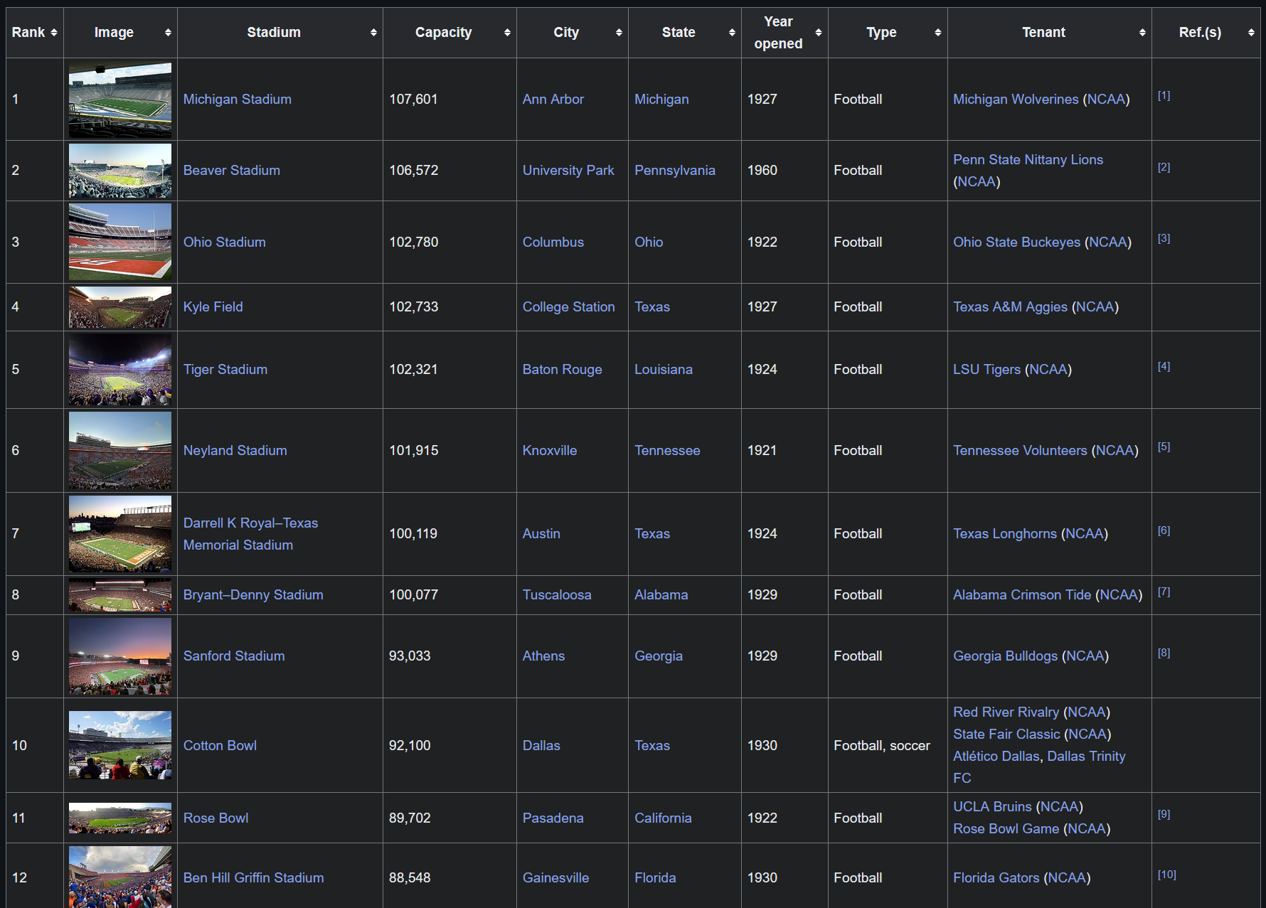Screen dimensions: 1266x908
Task: Click the Tiger Stadium thumbnail image
Action: tap(120, 370)
